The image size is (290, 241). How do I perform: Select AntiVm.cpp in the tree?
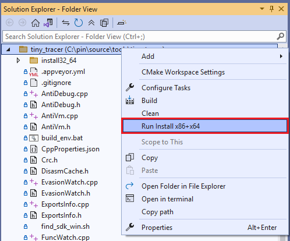(59, 116)
